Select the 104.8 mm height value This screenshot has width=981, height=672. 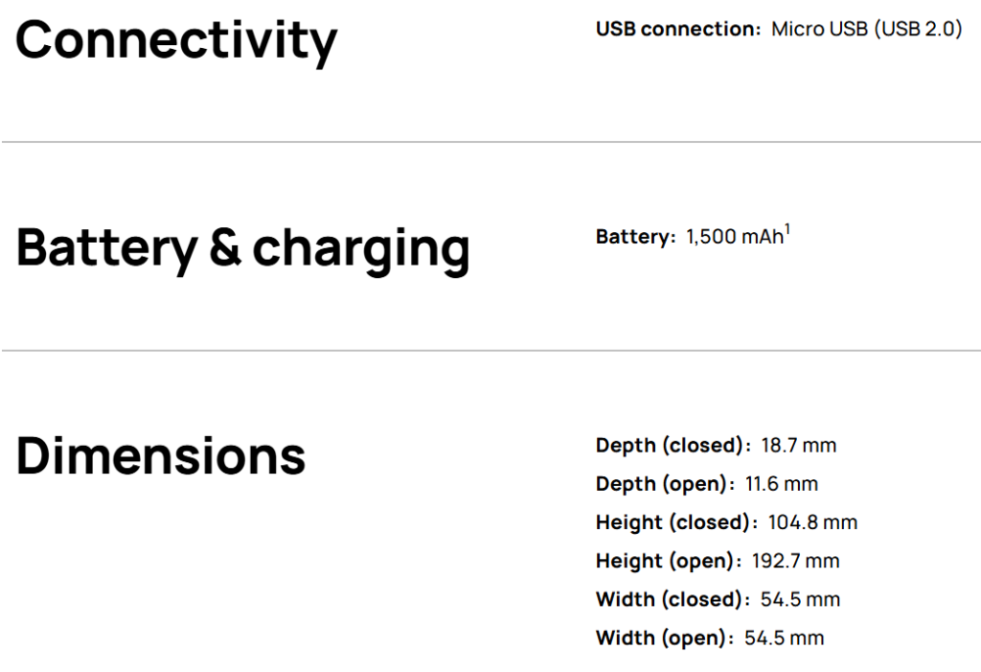[812, 522]
